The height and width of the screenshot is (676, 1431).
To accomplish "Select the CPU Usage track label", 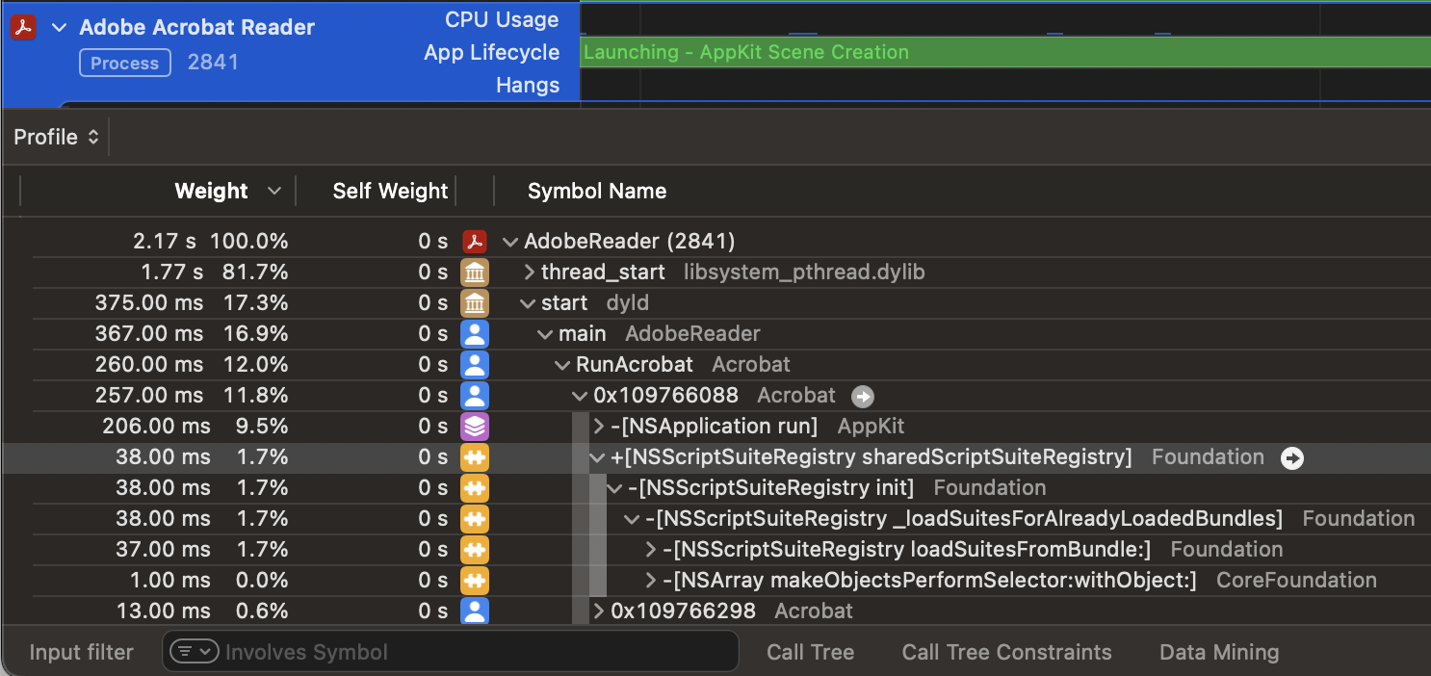I will coord(501,19).
